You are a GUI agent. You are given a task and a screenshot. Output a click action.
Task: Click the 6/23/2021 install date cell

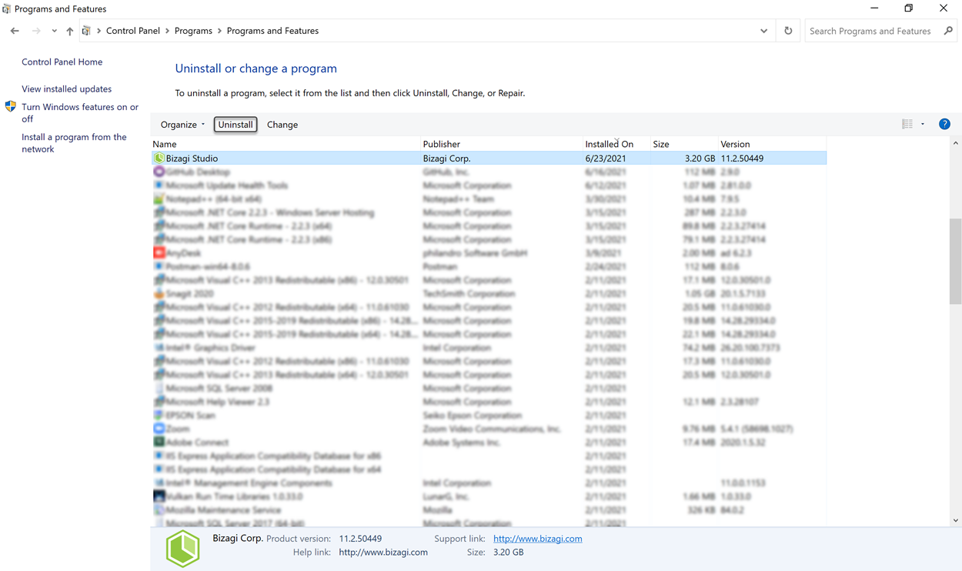pos(606,159)
